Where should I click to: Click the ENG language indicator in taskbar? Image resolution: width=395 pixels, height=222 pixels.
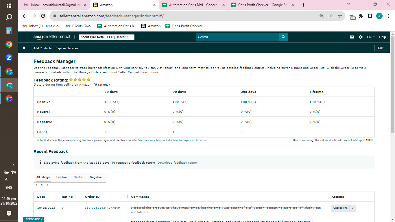point(9,187)
